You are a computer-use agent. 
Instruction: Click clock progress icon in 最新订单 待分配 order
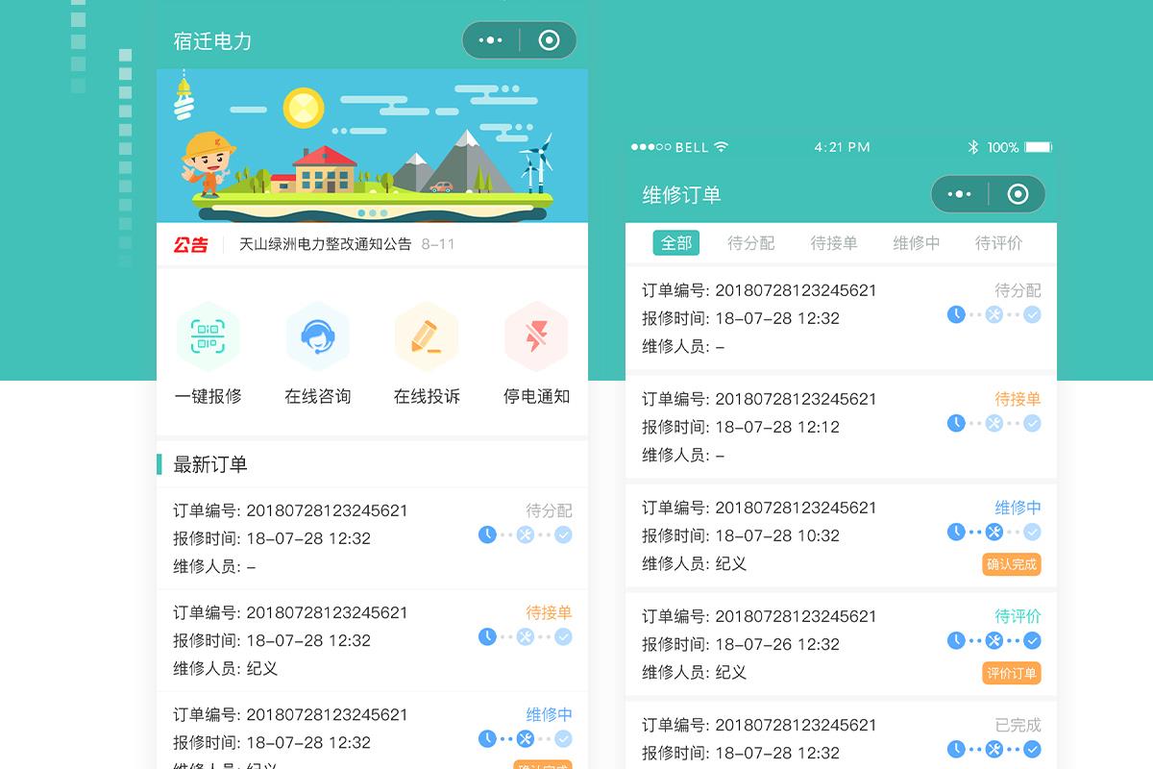pyautogui.click(x=487, y=534)
